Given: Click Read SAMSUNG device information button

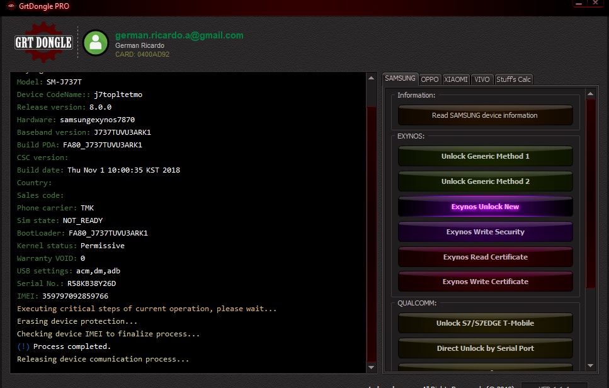Looking at the screenshot, I should tap(485, 115).
